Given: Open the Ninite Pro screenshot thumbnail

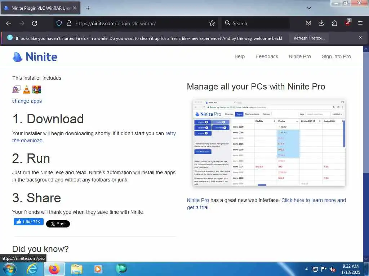Looking at the screenshot, I should click(269, 143).
